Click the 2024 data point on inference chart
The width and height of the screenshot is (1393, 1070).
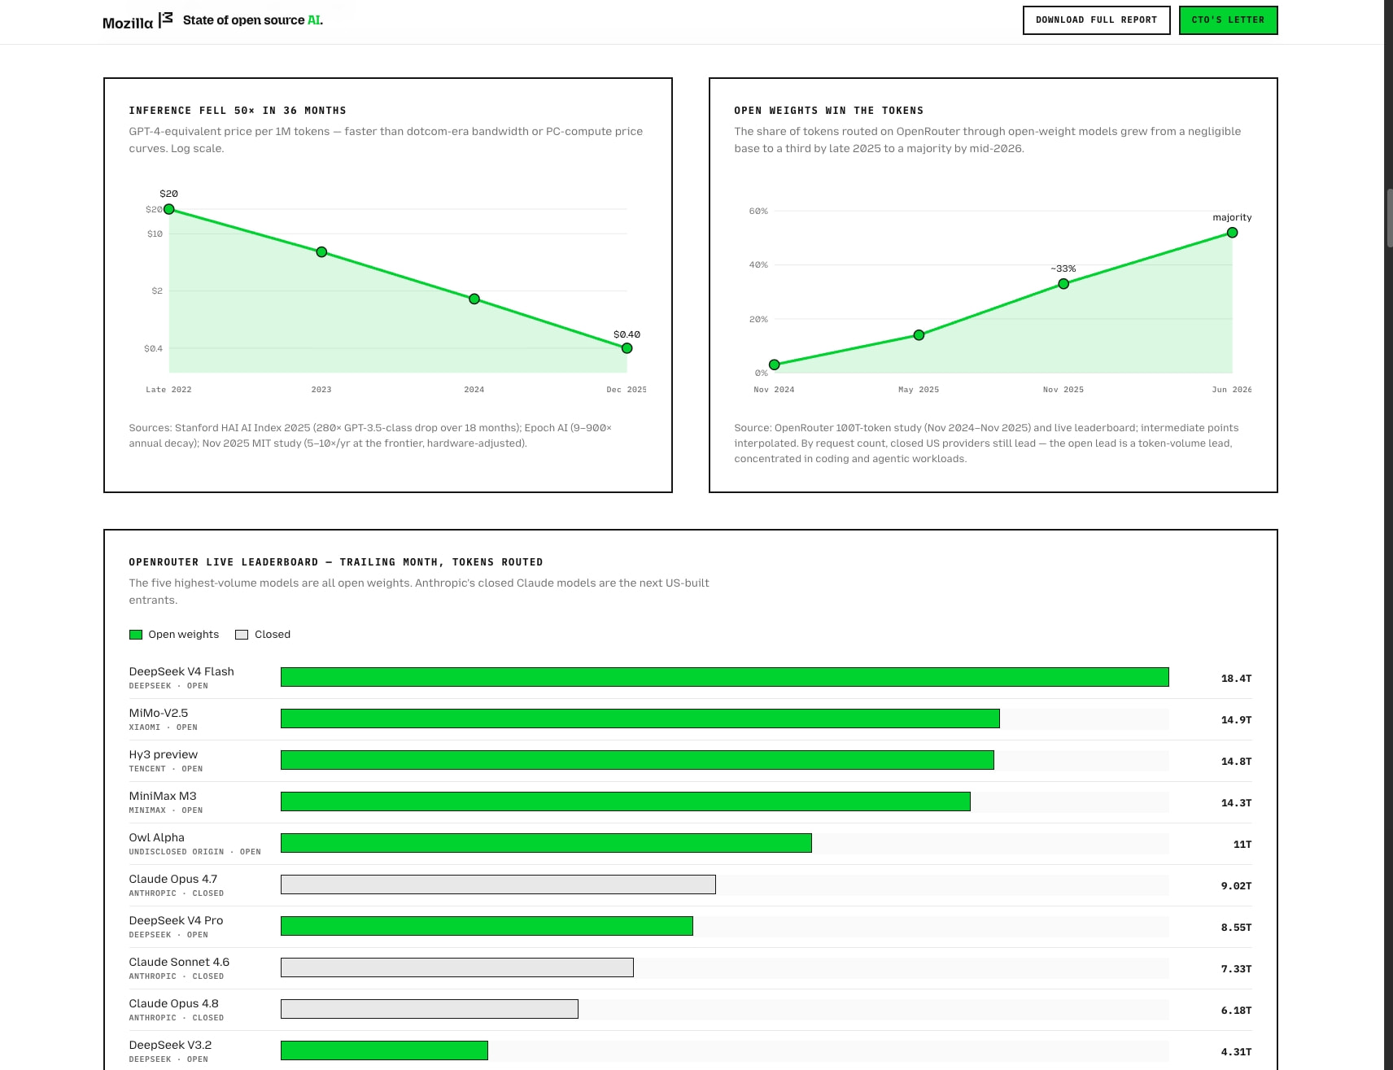click(x=474, y=299)
